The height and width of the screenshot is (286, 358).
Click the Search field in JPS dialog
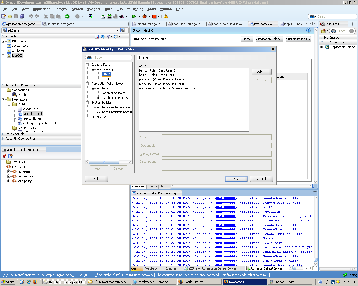tap(109, 58)
